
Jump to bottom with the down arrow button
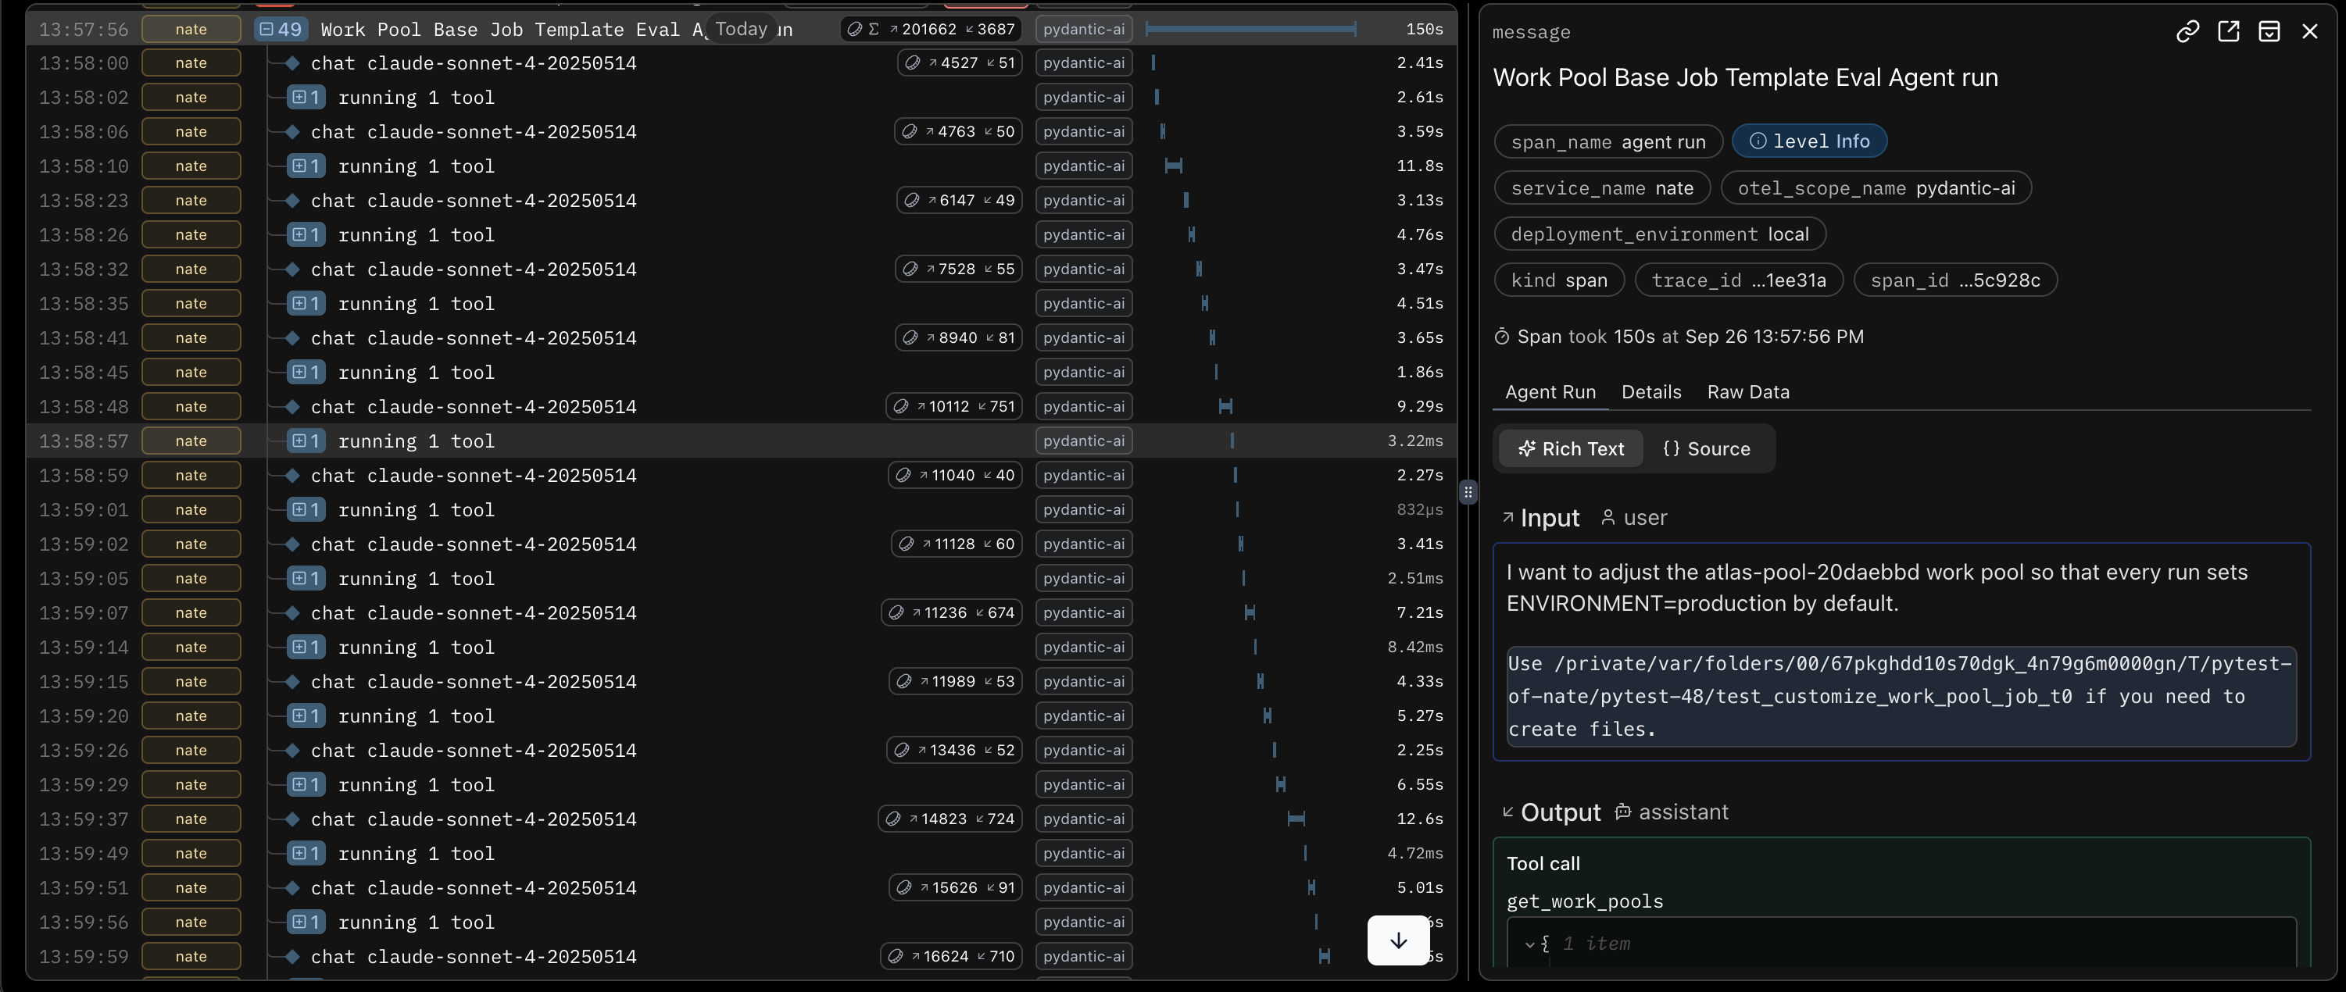[1398, 940]
